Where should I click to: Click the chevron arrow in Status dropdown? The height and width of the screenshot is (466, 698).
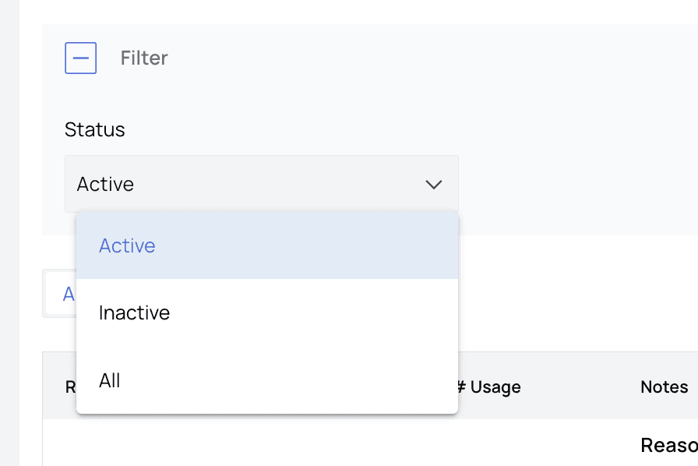[433, 185]
